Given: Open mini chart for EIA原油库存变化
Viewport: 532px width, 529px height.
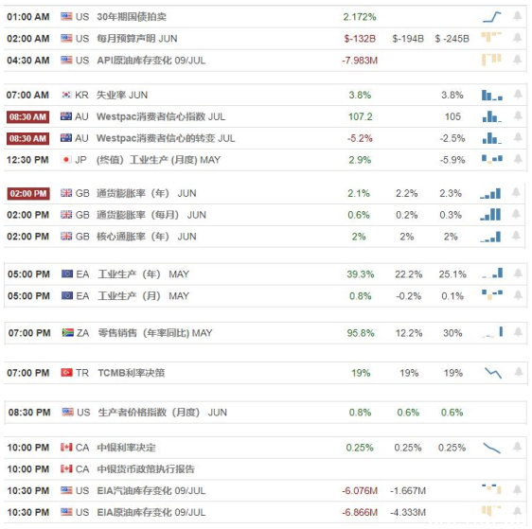Looking at the screenshot, I should pyautogui.click(x=491, y=511).
